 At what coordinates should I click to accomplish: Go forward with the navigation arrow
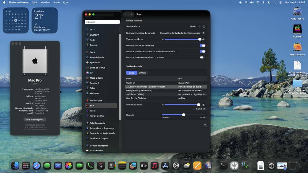pyautogui.click(x=132, y=14)
